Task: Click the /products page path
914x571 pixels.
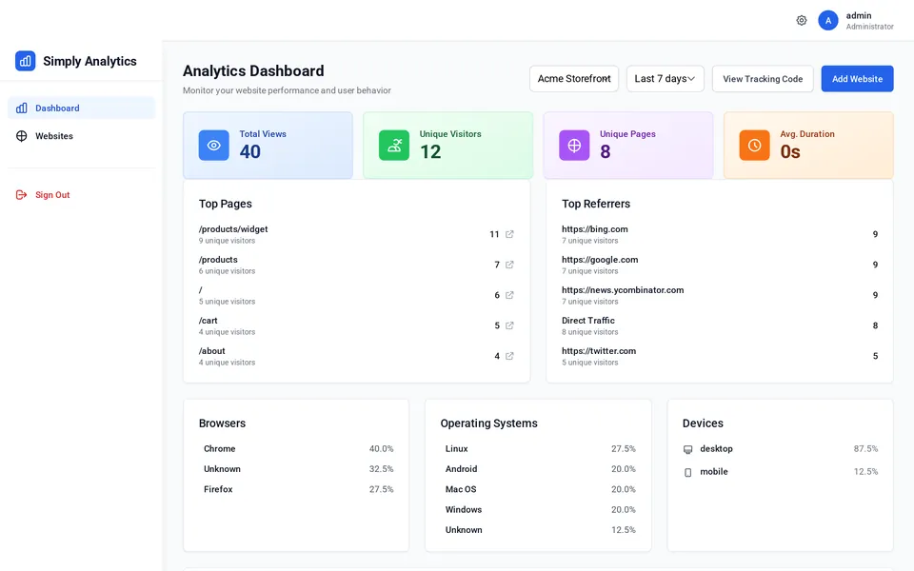Action: 218,259
